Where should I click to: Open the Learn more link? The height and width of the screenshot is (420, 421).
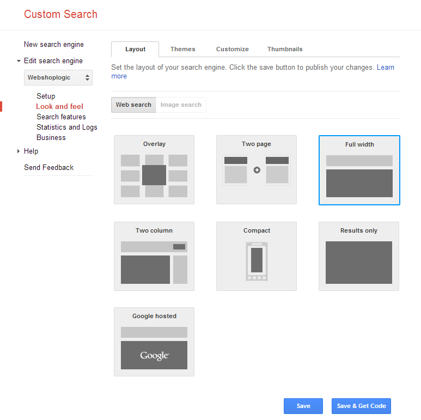(386, 68)
